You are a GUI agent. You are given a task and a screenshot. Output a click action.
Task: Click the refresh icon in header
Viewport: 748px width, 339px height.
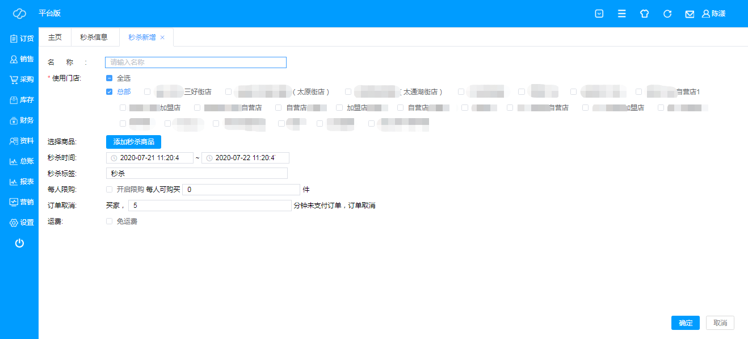pyautogui.click(x=667, y=14)
